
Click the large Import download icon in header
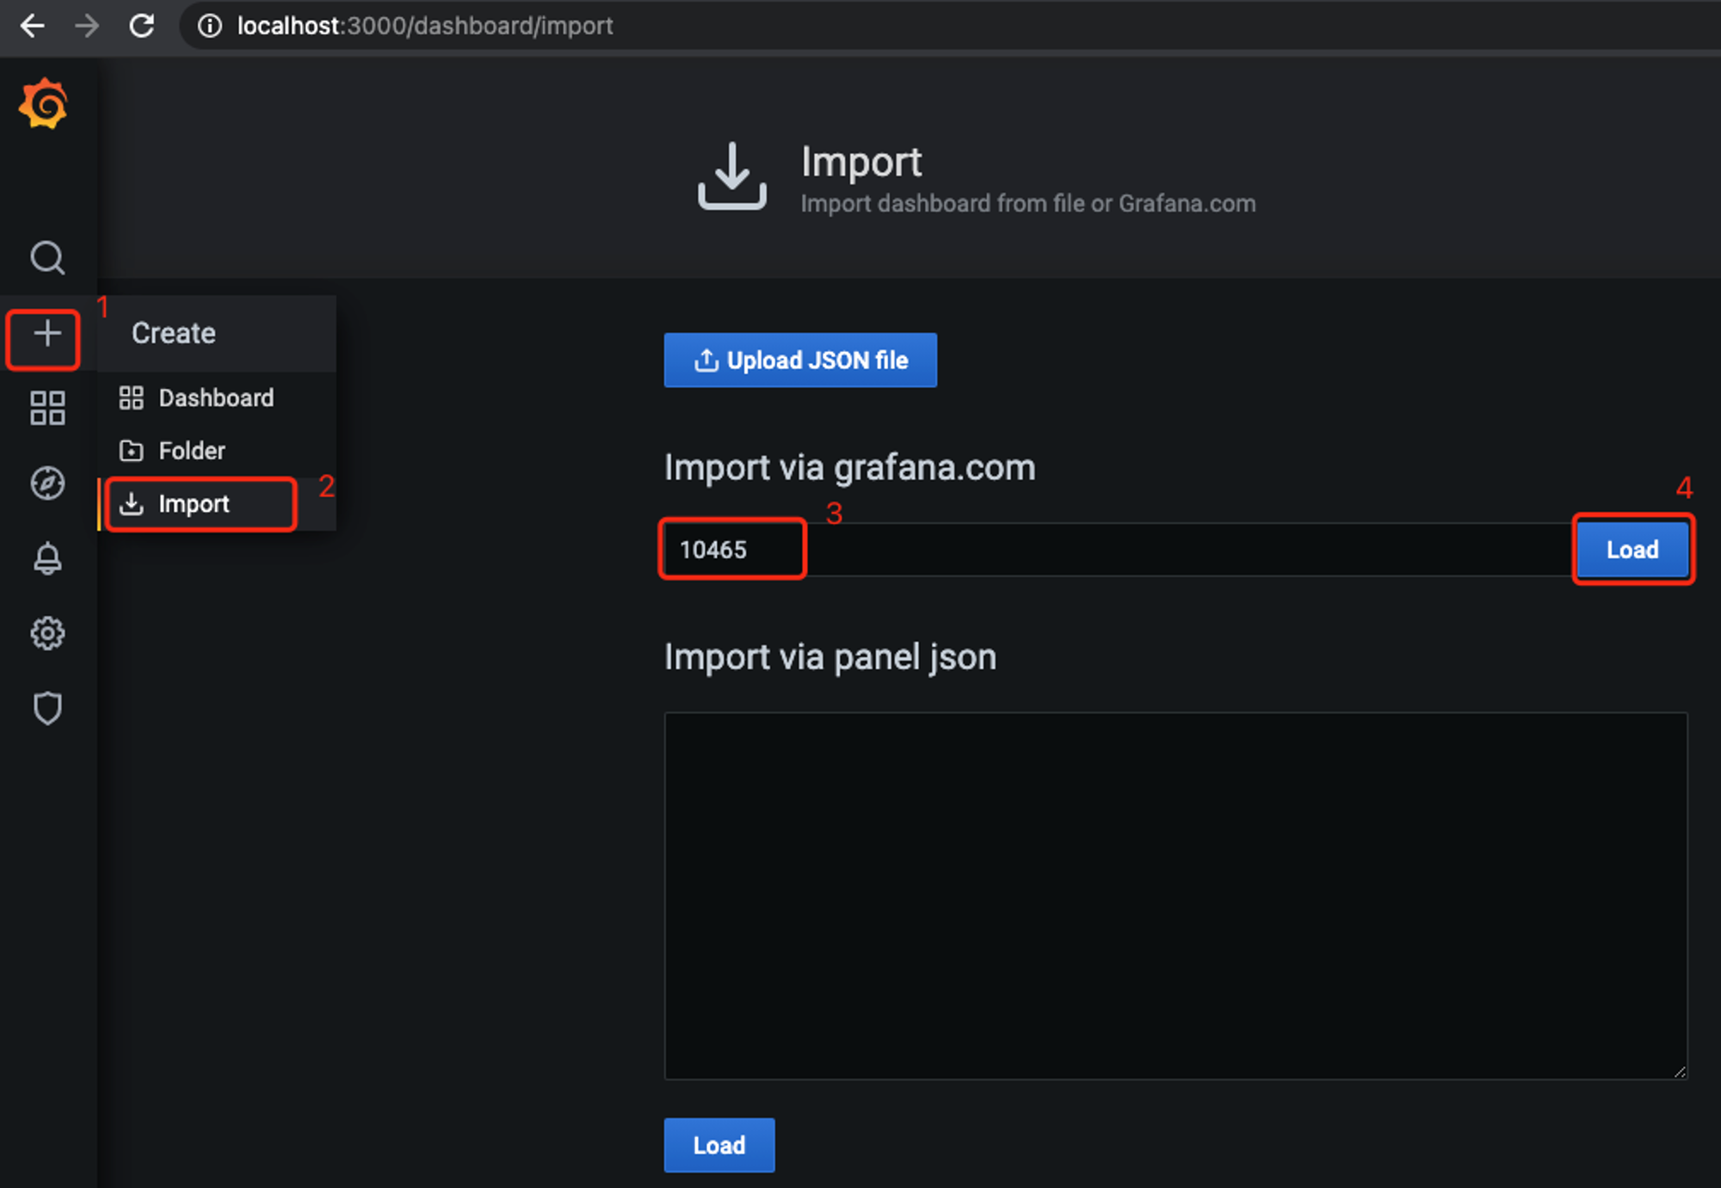(x=732, y=175)
